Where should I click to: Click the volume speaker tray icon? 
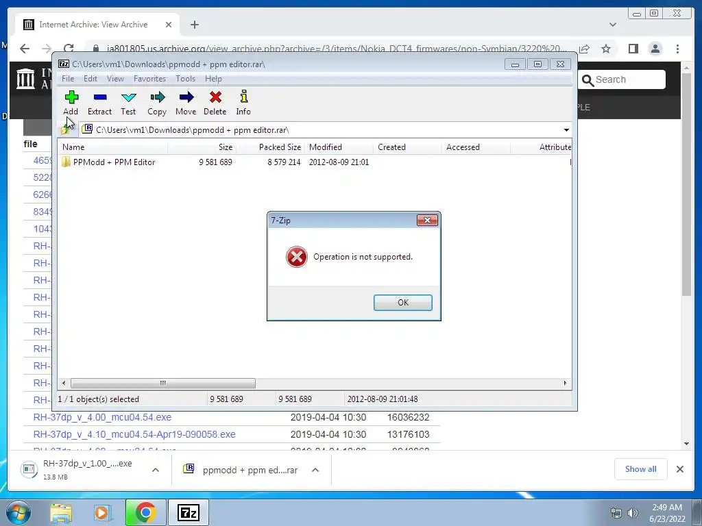[x=633, y=513]
